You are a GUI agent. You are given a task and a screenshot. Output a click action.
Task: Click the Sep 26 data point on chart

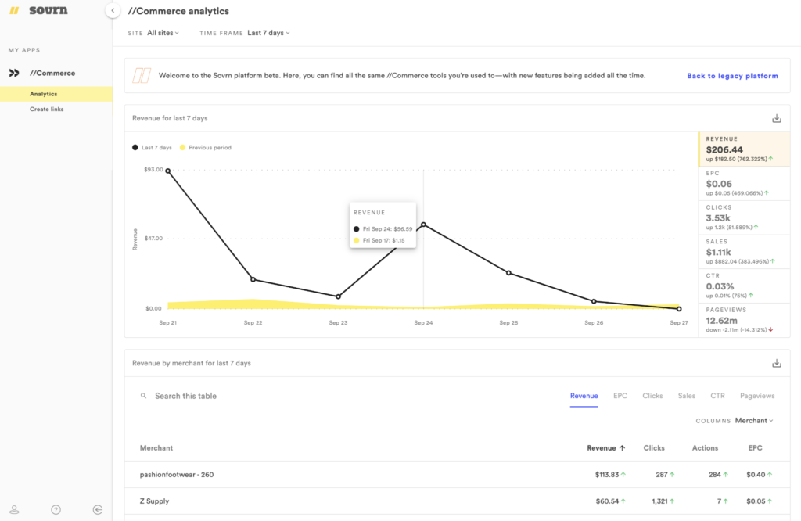(x=594, y=301)
